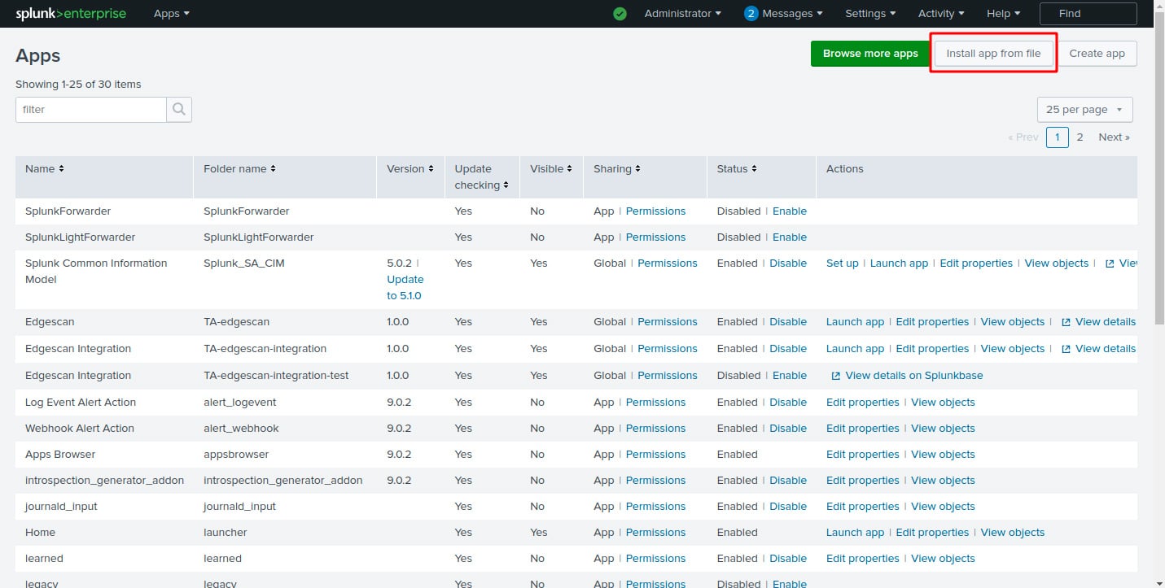Screen dimensions: 1165x588
Task: Sort by Version column header
Action: pos(410,169)
